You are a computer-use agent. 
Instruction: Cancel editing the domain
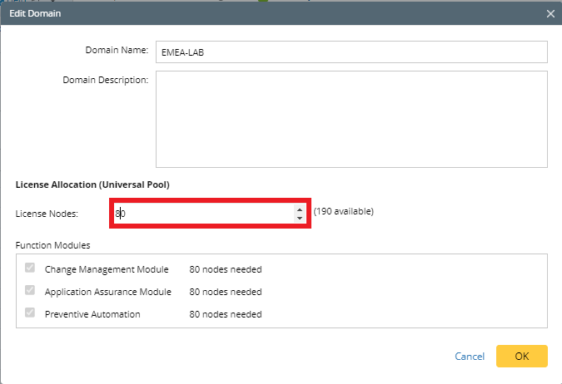[x=470, y=357]
